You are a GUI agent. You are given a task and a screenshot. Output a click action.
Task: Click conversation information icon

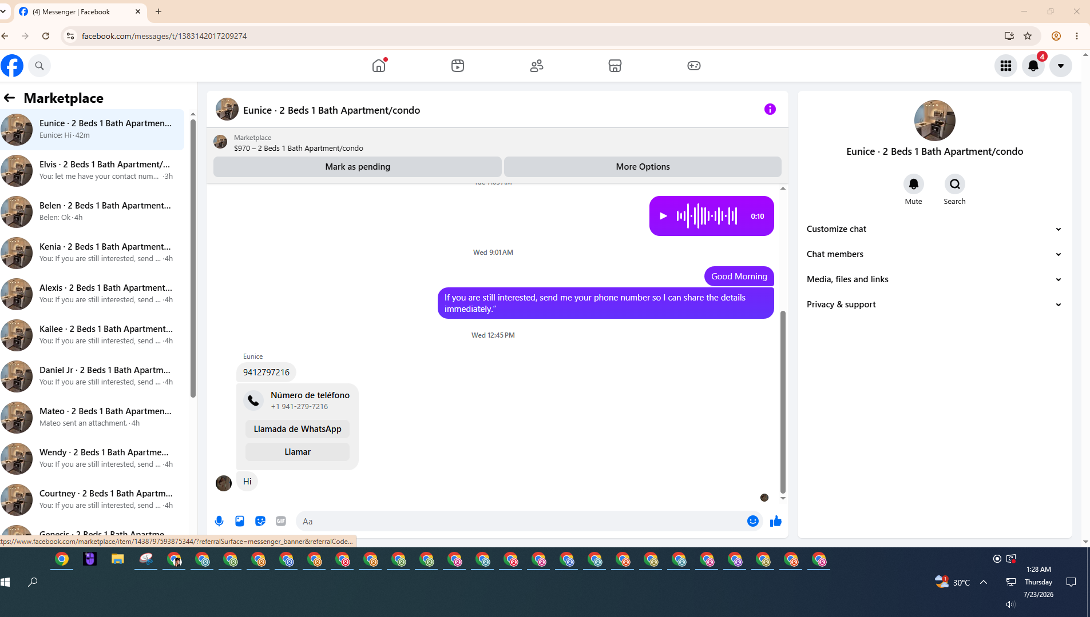[770, 109]
